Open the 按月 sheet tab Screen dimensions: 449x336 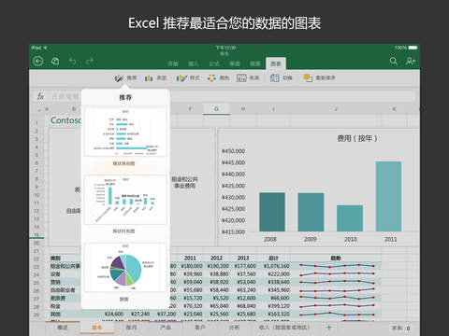click(131, 328)
